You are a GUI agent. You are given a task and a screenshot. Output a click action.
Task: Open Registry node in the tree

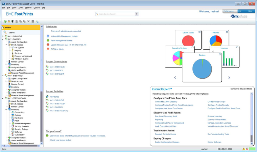[18, 50]
